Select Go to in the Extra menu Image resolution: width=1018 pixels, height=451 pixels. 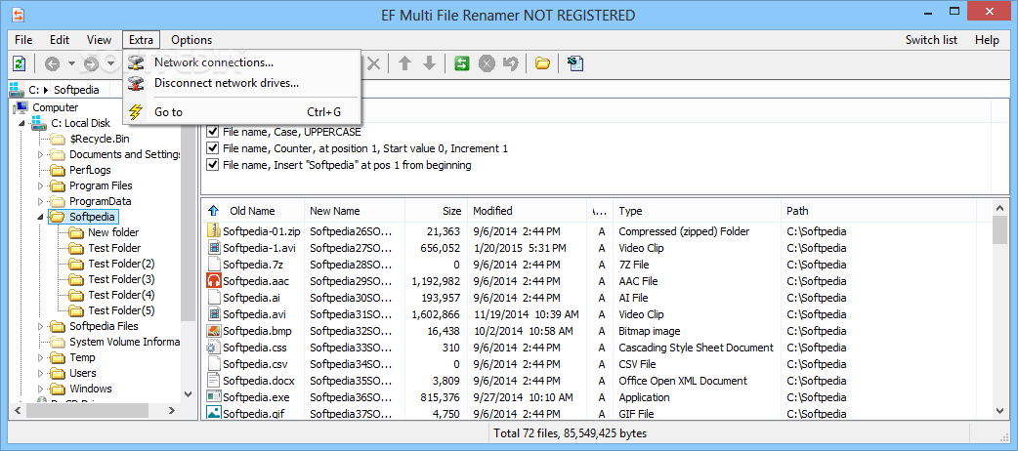click(x=241, y=112)
